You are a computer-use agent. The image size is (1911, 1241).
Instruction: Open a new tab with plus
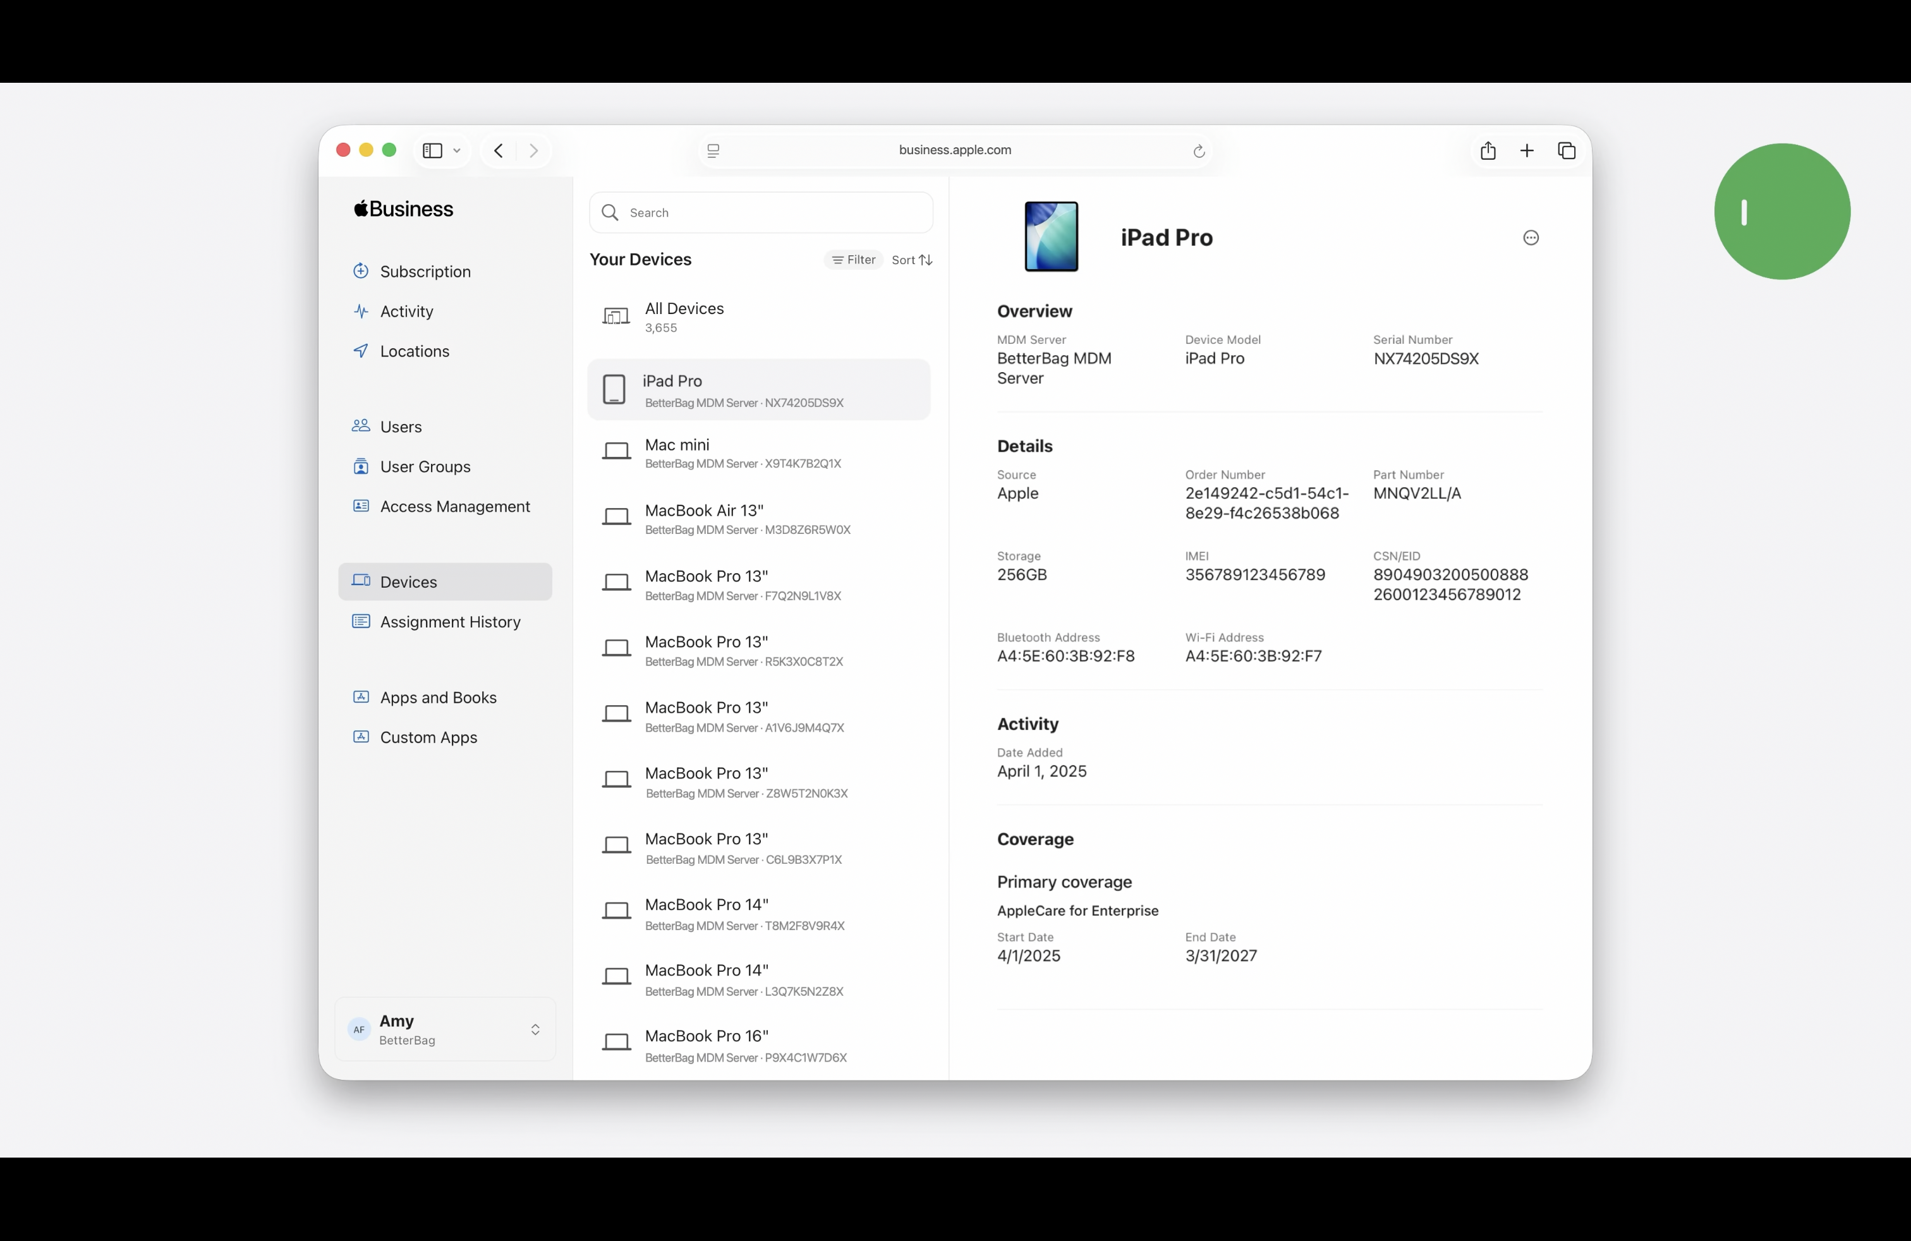coord(1527,150)
